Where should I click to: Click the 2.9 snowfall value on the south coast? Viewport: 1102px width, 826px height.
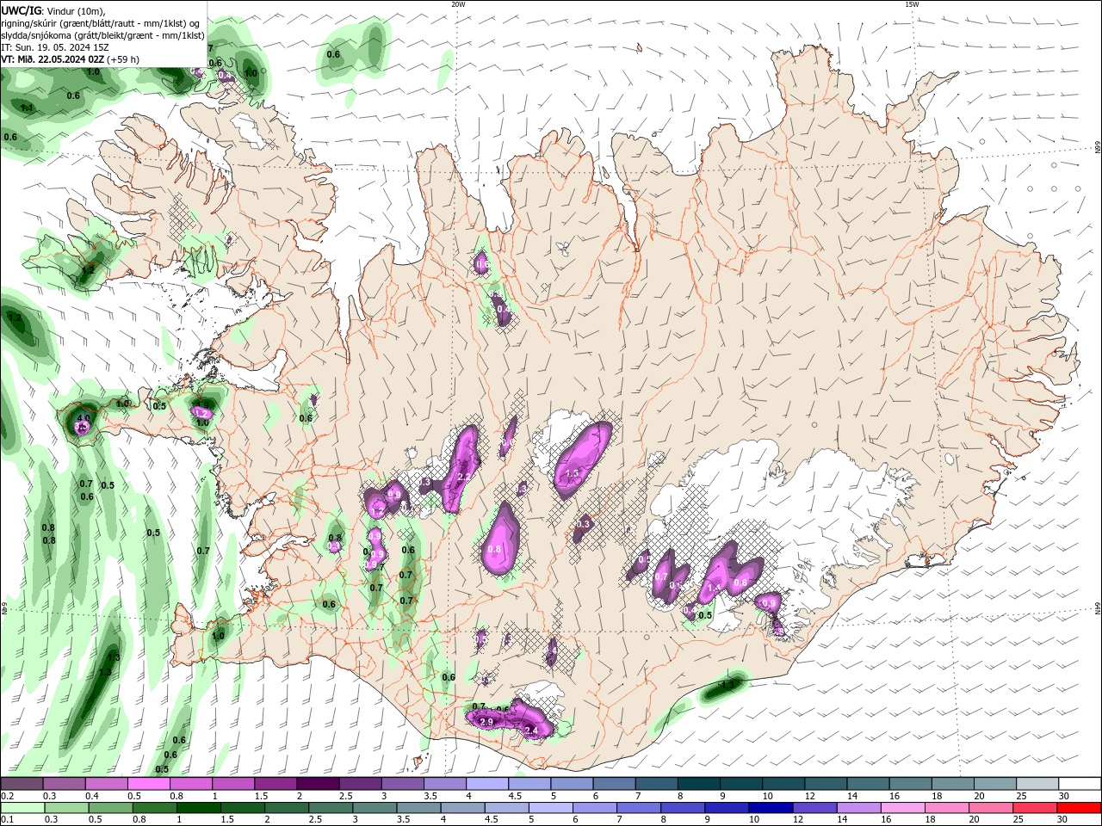pos(486,721)
